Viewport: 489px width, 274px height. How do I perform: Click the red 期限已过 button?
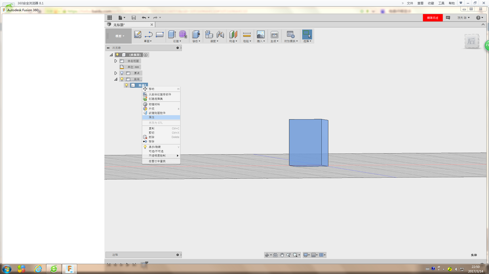pos(433,18)
